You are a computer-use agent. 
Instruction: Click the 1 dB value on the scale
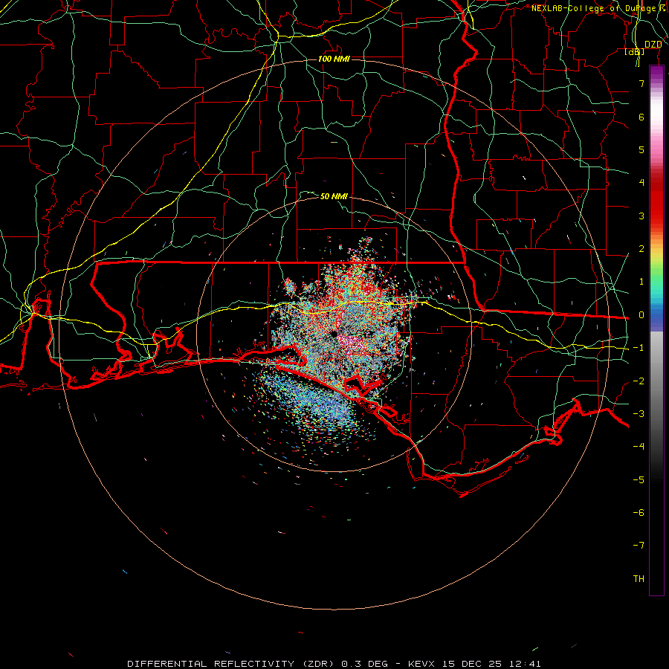click(641, 282)
